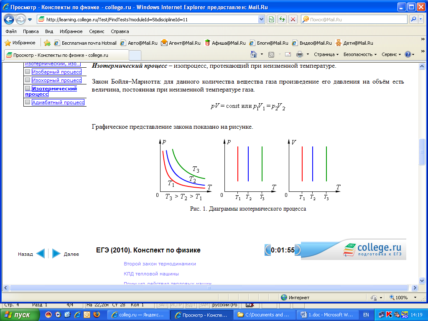This screenshot has width=428, height=321.
Task: Open the Файл menu
Action: pos(11,31)
